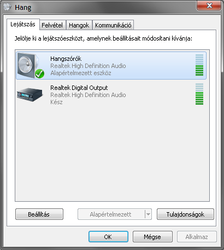The height and width of the screenshot is (250, 224).
Task: Switch to the Felvétel tab
Action: [x=52, y=25]
